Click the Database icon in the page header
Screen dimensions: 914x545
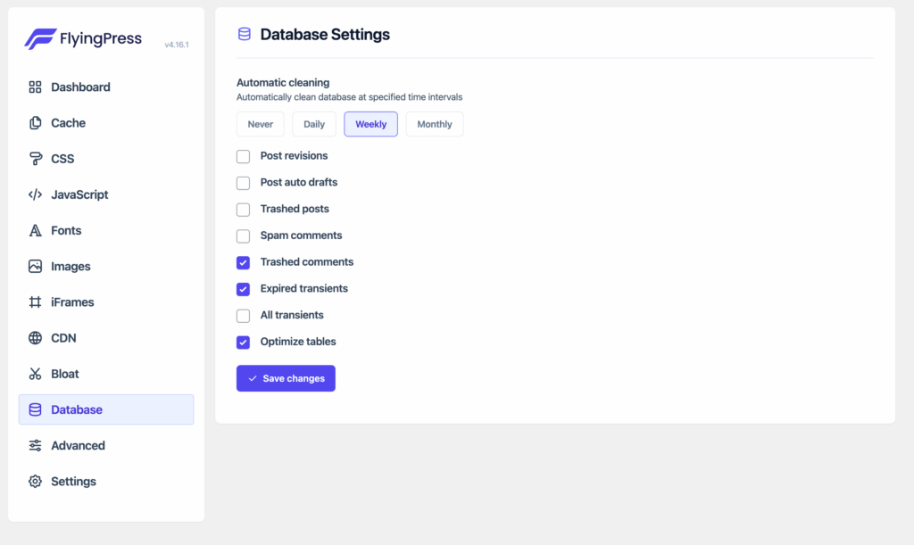[242, 34]
